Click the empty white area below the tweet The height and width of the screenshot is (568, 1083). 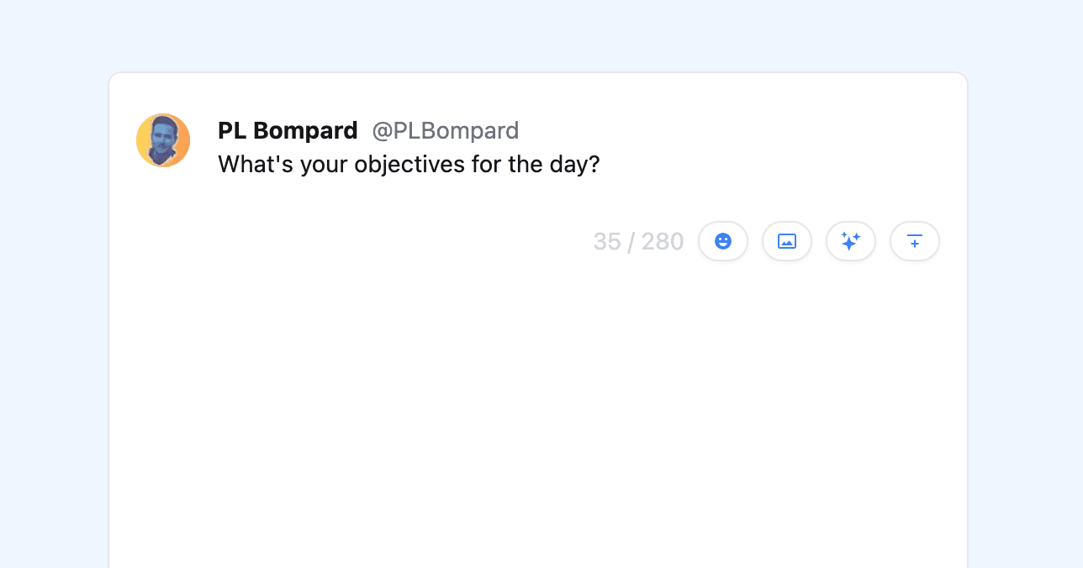(x=538, y=403)
